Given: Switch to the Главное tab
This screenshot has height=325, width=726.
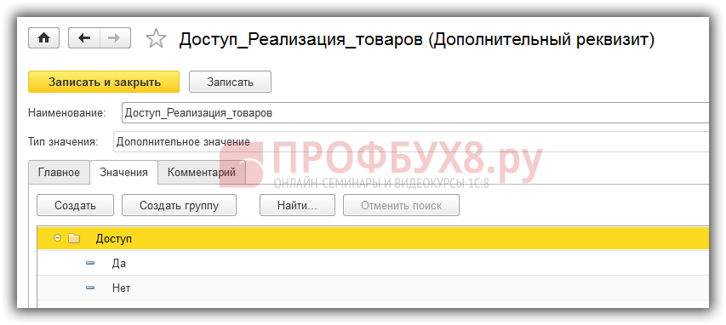Looking at the screenshot, I should 59,172.
